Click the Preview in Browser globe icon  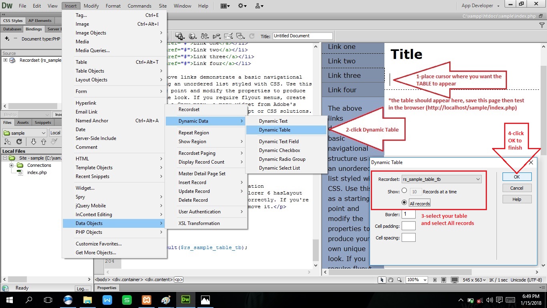click(193, 36)
